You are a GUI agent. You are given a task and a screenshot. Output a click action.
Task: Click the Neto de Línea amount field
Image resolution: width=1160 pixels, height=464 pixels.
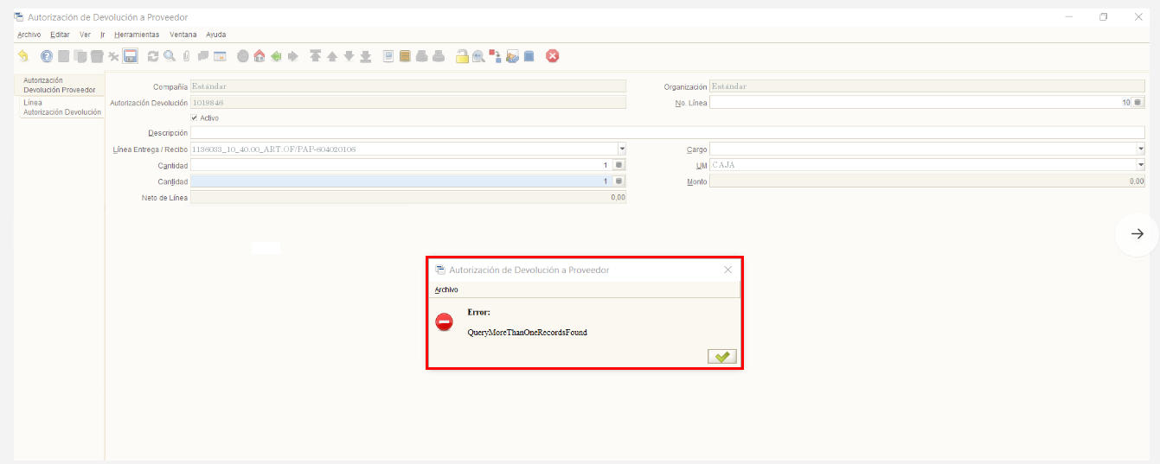point(408,197)
